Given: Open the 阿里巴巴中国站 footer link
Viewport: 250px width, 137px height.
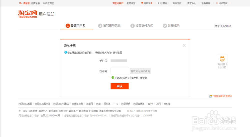Looking at the screenshot, I should 61,104.
